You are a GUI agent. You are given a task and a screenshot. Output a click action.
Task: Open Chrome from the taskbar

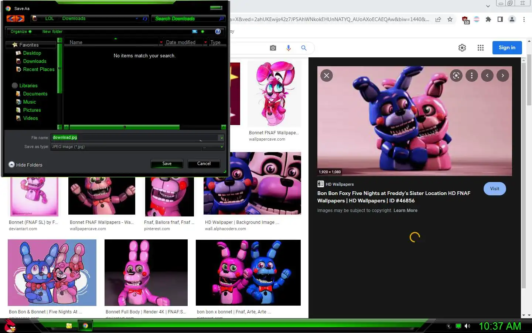tap(85, 326)
